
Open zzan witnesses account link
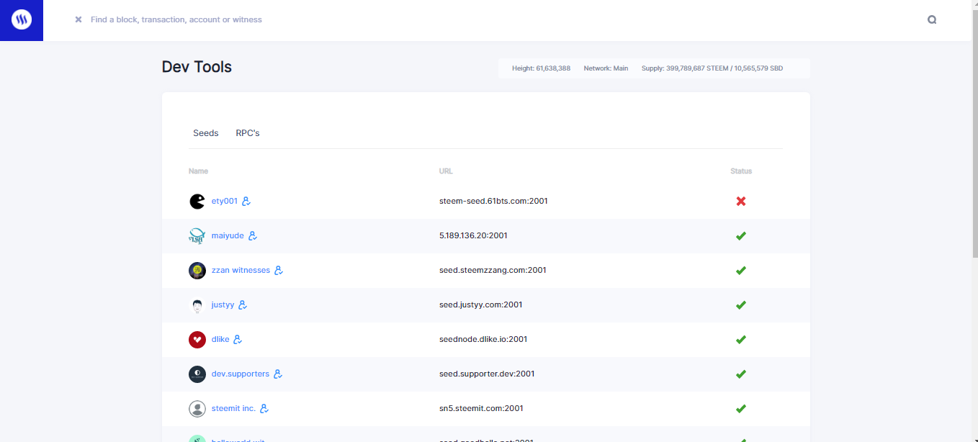[x=241, y=271]
